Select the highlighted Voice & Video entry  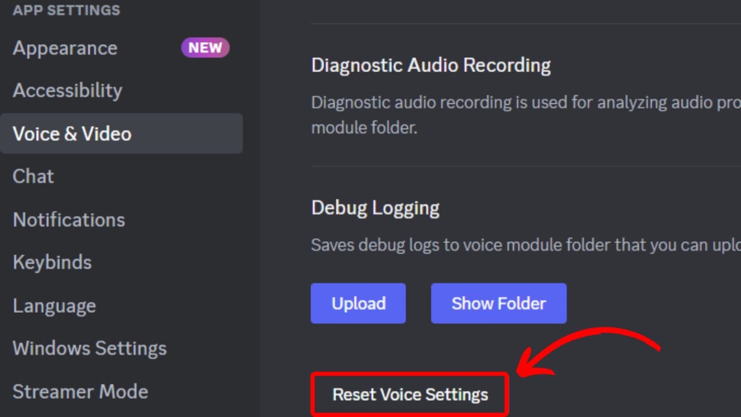click(72, 134)
